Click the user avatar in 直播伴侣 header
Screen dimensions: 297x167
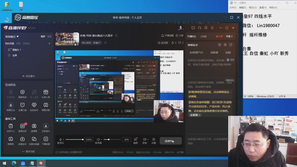click(181, 28)
